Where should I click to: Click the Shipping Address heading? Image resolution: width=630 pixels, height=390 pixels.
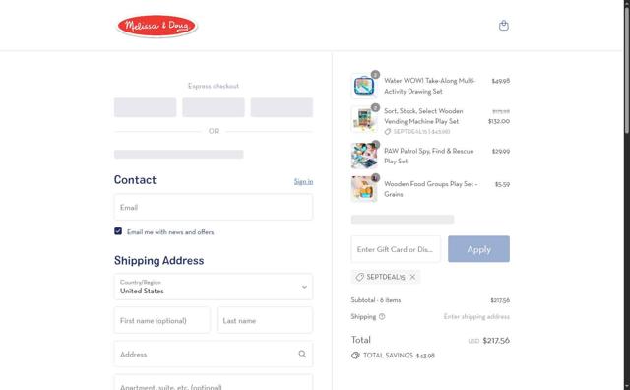point(159,261)
